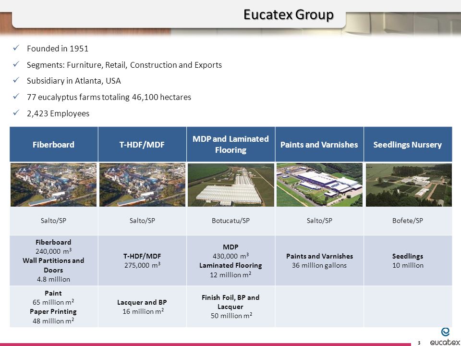Click the T-HDF/MDF column header

point(142,145)
